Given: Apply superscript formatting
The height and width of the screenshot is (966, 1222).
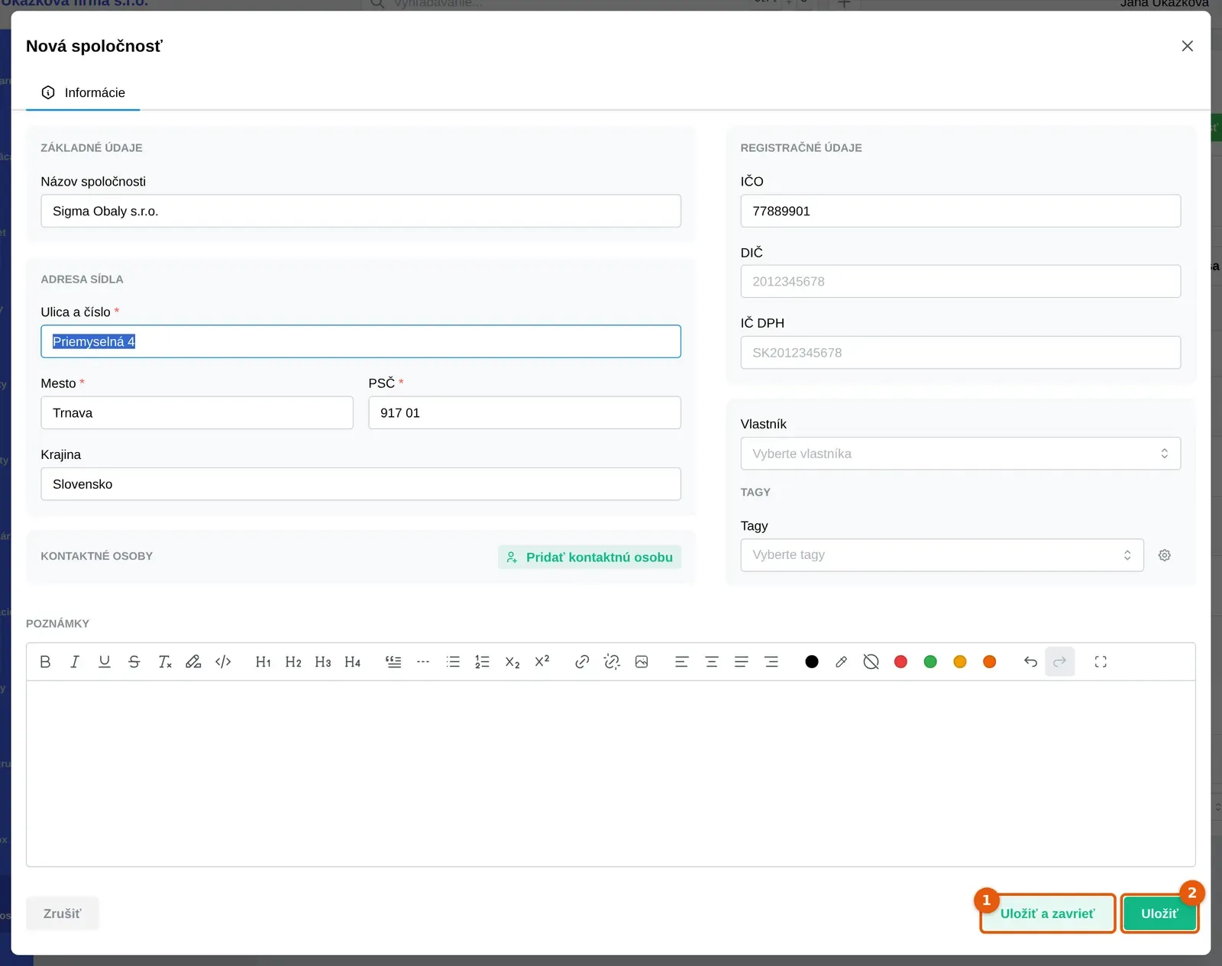Looking at the screenshot, I should pos(542,662).
